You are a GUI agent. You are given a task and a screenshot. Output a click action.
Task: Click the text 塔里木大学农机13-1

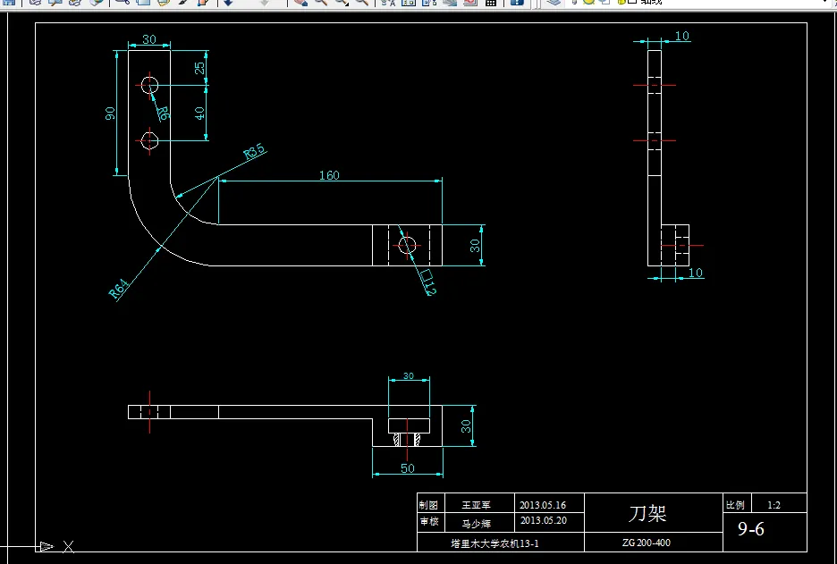pos(495,544)
